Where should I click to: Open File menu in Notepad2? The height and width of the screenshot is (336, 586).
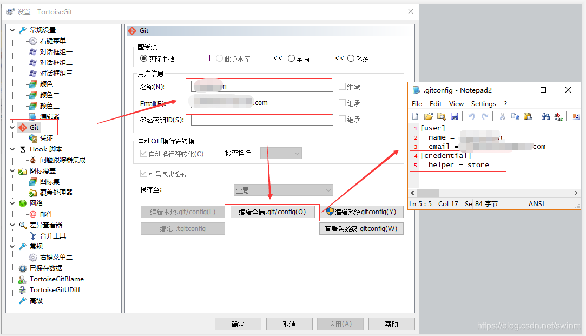(417, 104)
